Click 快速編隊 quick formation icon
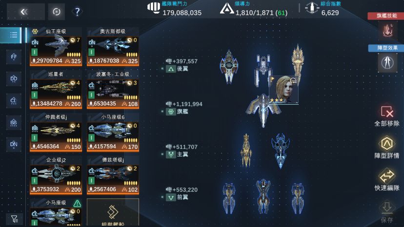Viewport: 404px width, 227px height. (387, 180)
